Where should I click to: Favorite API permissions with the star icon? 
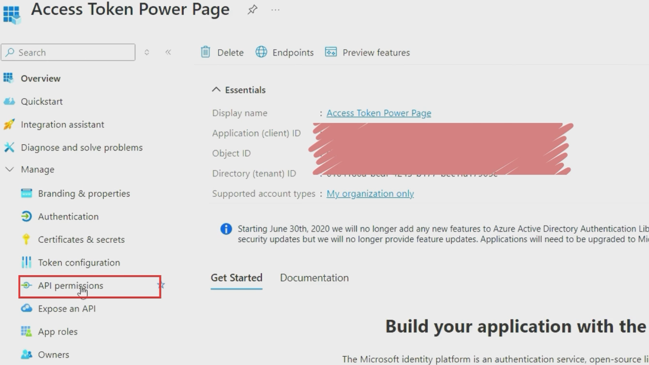pyautogui.click(x=161, y=285)
